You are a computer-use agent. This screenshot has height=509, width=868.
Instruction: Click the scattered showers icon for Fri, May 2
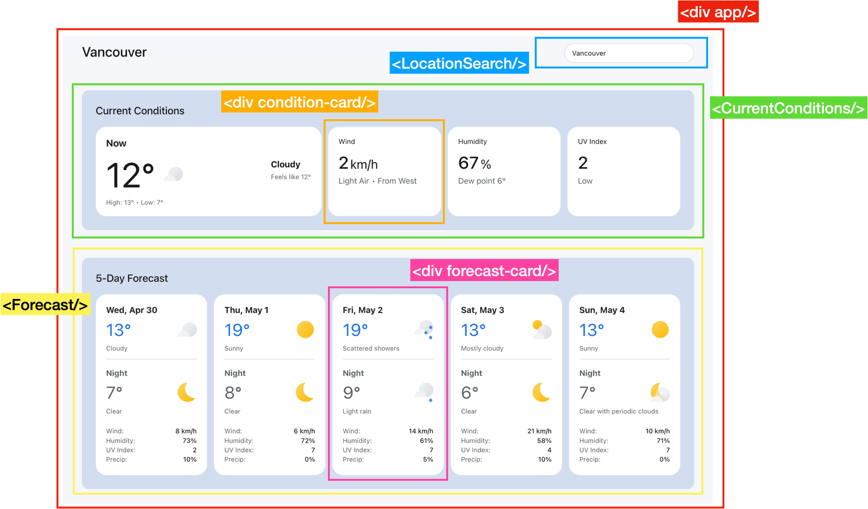point(424,329)
